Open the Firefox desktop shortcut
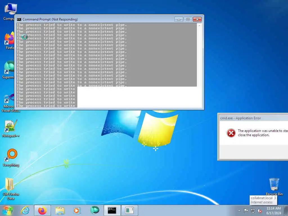288x216 pixels. [10, 41]
